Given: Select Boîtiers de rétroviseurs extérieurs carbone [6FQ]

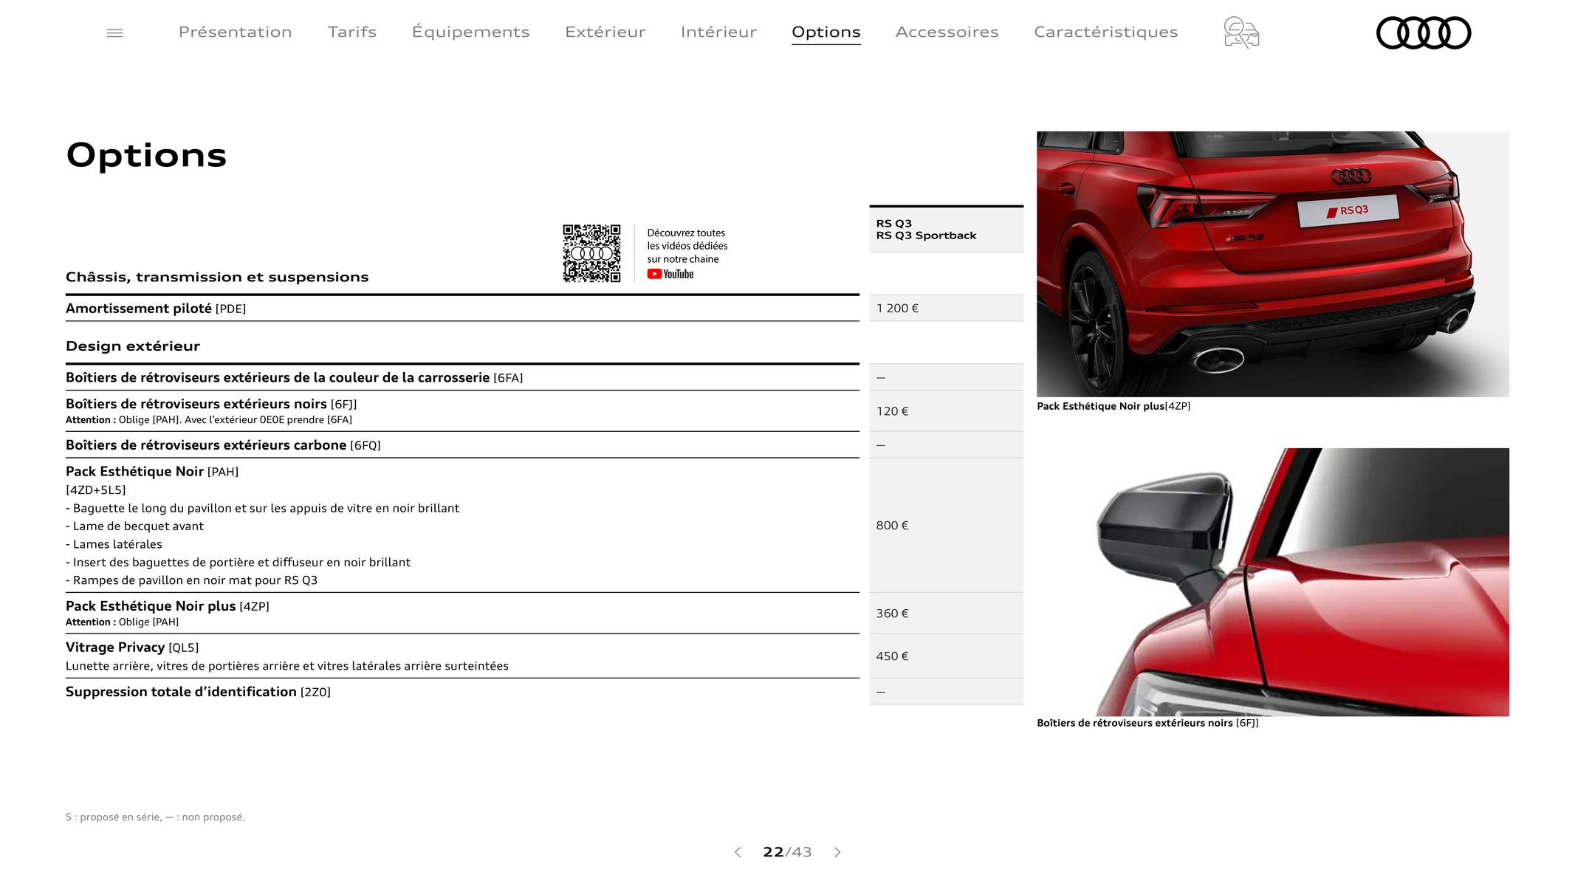Looking at the screenshot, I should [462, 445].
